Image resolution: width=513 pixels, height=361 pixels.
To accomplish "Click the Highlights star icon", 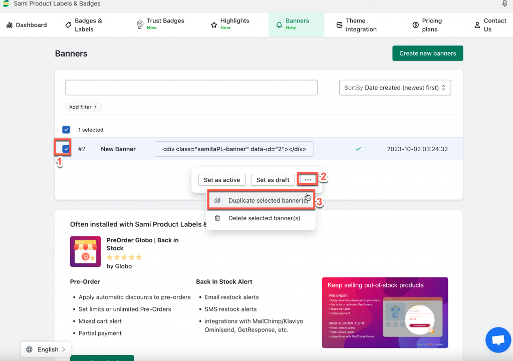I will pos(214,25).
